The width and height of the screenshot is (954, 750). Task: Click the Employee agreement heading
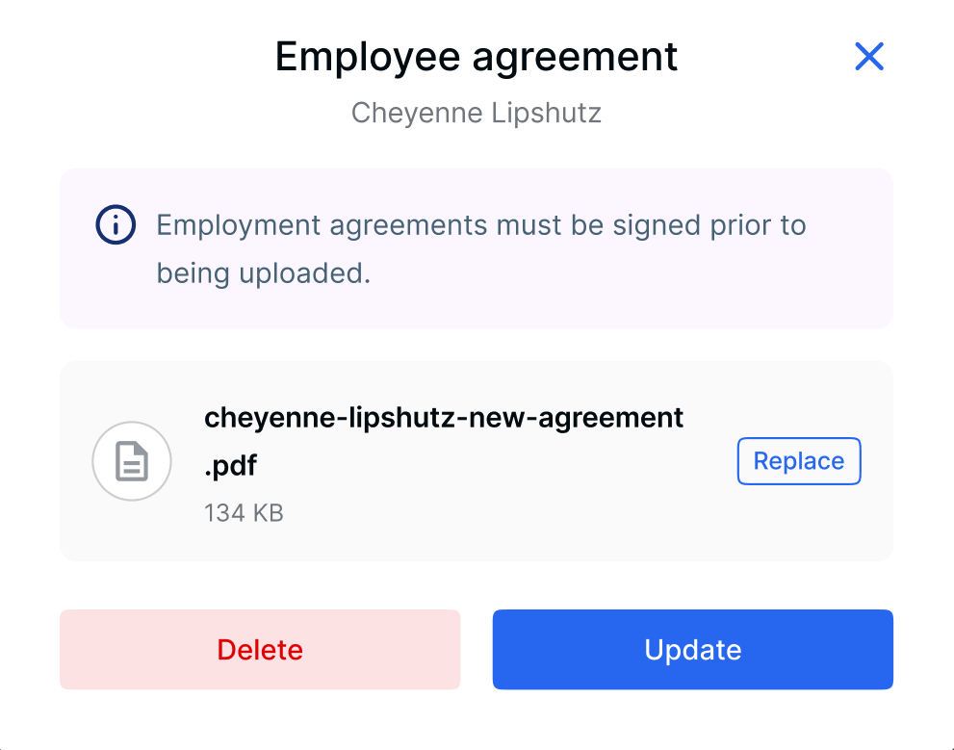477,57
